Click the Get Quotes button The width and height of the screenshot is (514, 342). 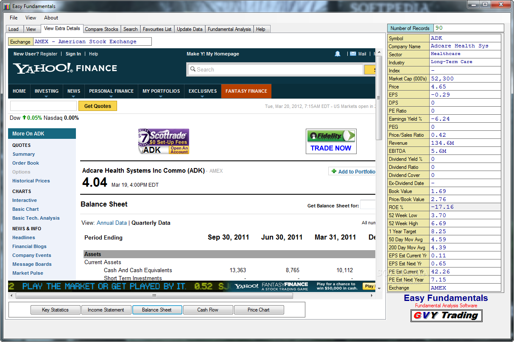[x=98, y=106]
